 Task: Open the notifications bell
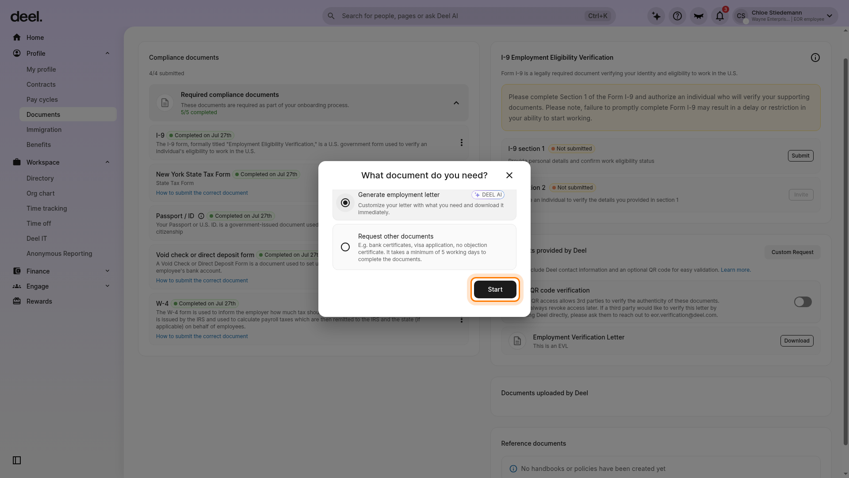click(x=720, y=16)
